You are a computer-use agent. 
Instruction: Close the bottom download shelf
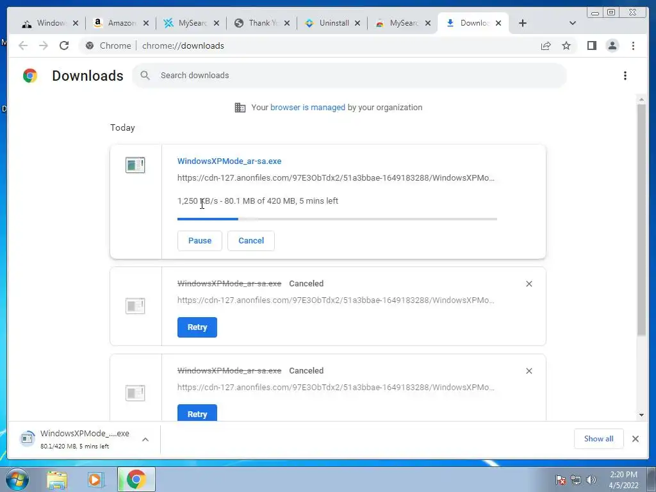click(x=635, y=439)
